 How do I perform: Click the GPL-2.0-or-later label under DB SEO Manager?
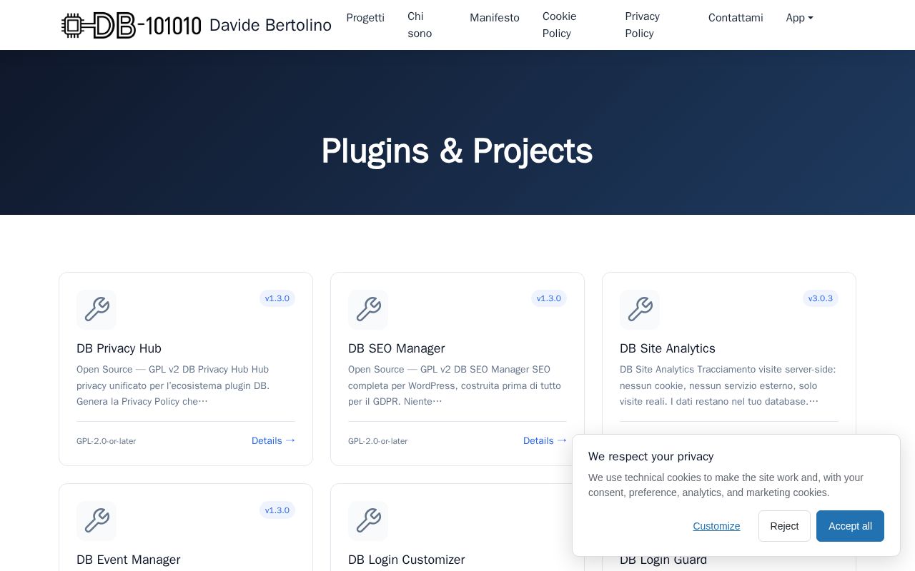click(x=377, y=441)
